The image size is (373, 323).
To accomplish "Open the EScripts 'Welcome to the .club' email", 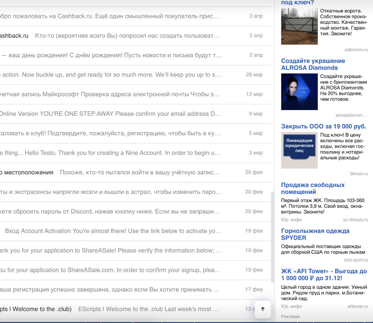I will click(123, 309).
